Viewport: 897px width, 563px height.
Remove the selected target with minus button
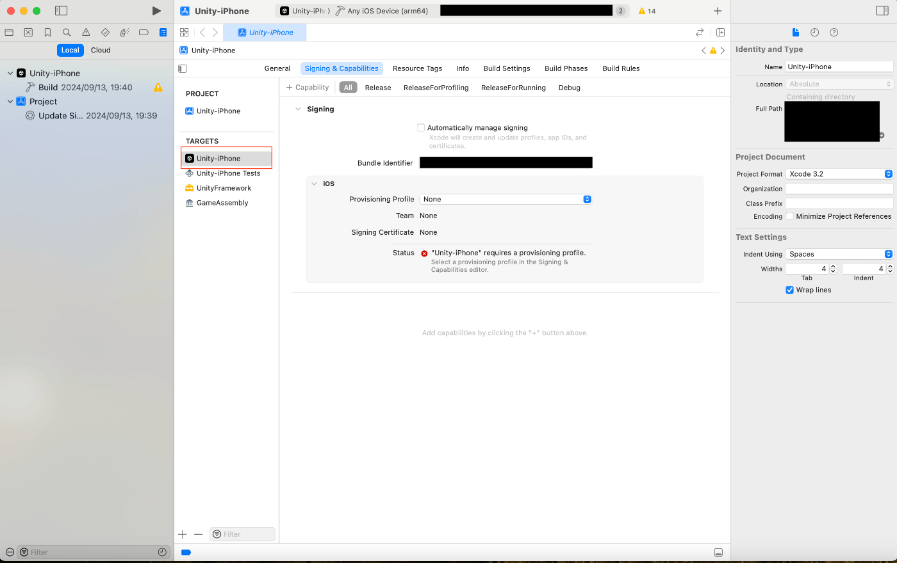[x=198, y=534]
